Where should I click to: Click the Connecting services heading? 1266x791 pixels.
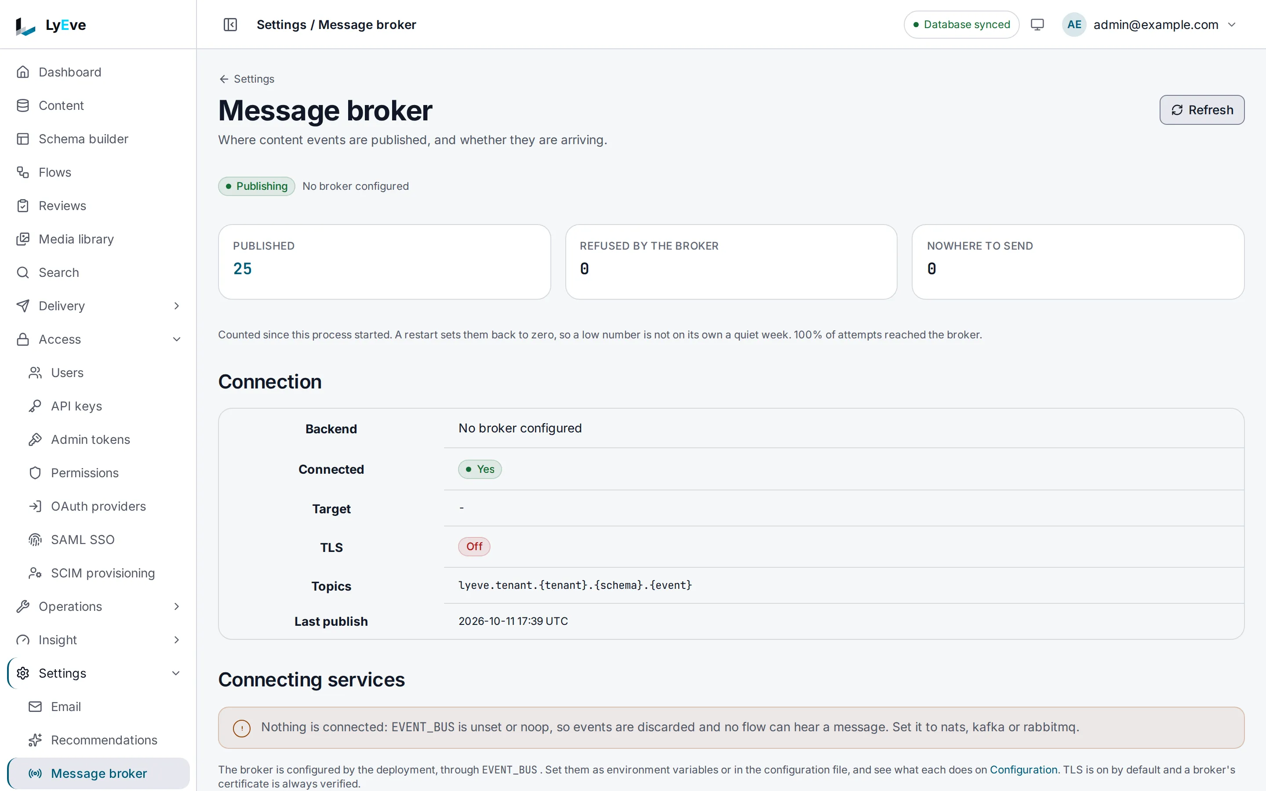311,679
